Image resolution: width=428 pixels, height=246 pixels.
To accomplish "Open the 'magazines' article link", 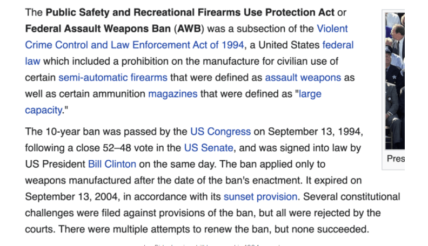I will pyautogui.click(x=173, y=94).
